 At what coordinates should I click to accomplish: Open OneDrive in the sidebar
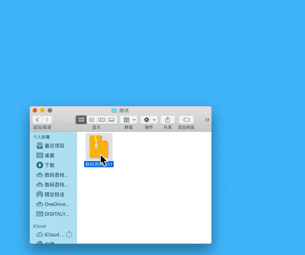pyautogui.click(x=56, y=204)
